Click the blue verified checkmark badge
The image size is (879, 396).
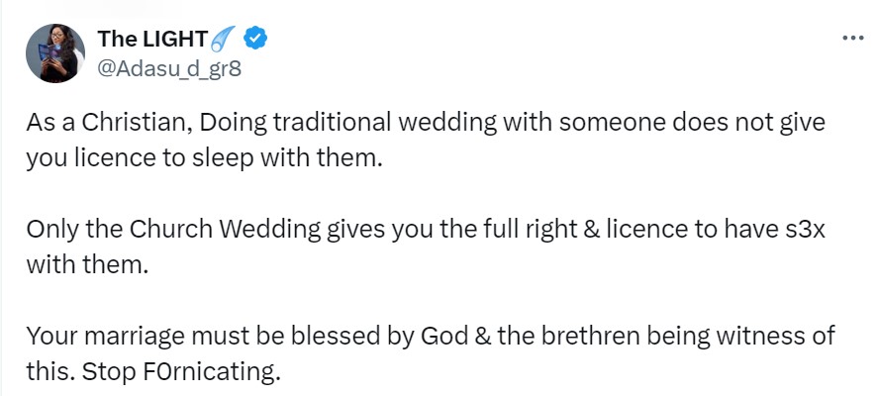click(256, 39)
